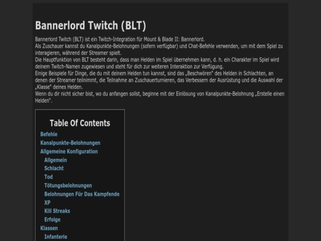Click the Bannerlord Twitch (BLT) page title
The image size is (321, 241).
pos(90,26)
